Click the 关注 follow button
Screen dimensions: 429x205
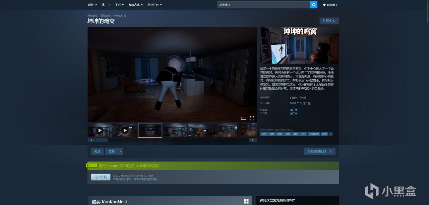(x=97, y=151)
